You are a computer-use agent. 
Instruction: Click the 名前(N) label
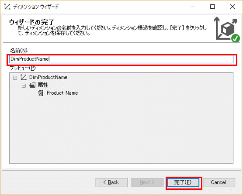click(19, 51)
